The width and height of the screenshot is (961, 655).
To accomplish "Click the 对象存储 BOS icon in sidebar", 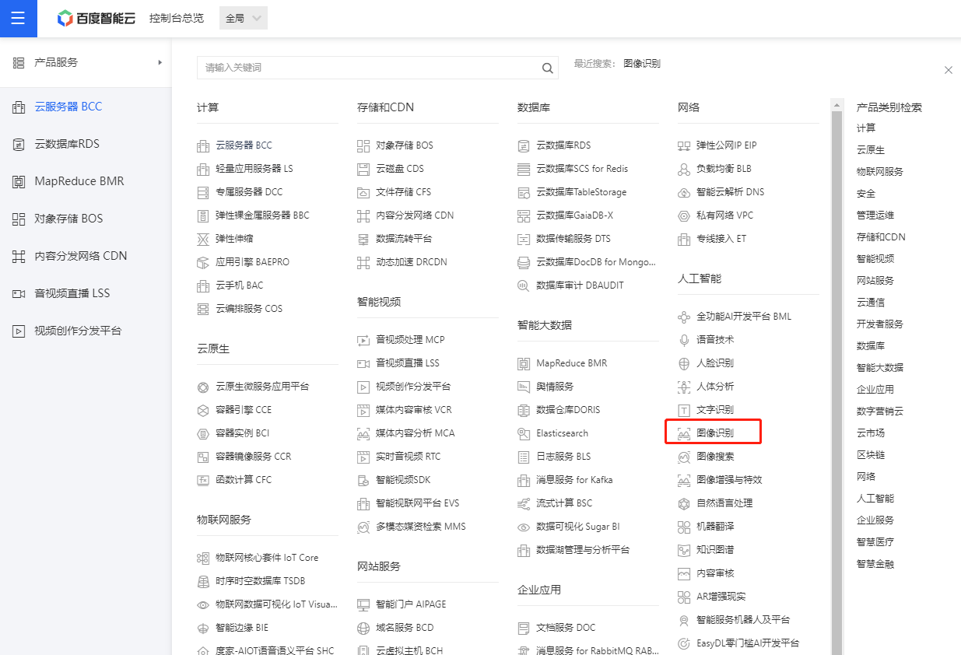I will 19,219.
